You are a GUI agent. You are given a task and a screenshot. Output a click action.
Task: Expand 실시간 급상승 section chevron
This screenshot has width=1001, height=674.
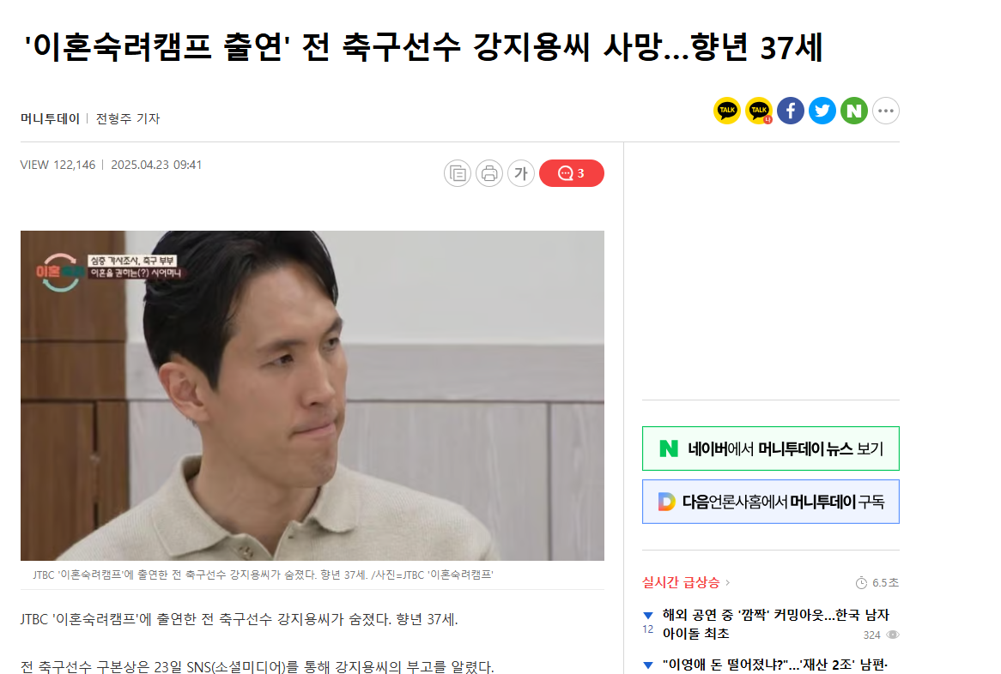[x=728, y=582]
